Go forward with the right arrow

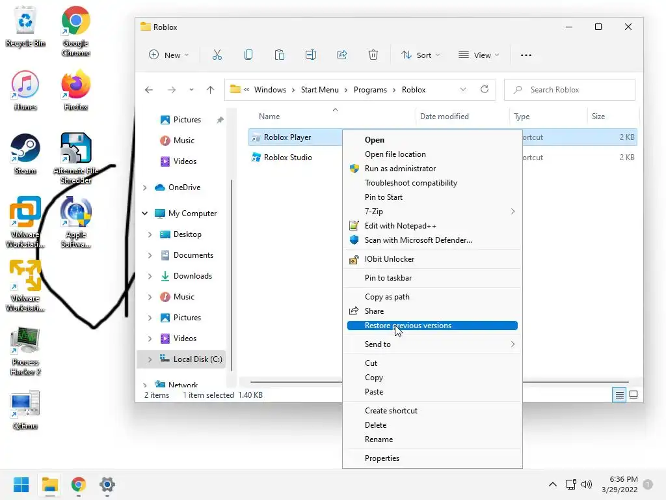pos(172,90)
